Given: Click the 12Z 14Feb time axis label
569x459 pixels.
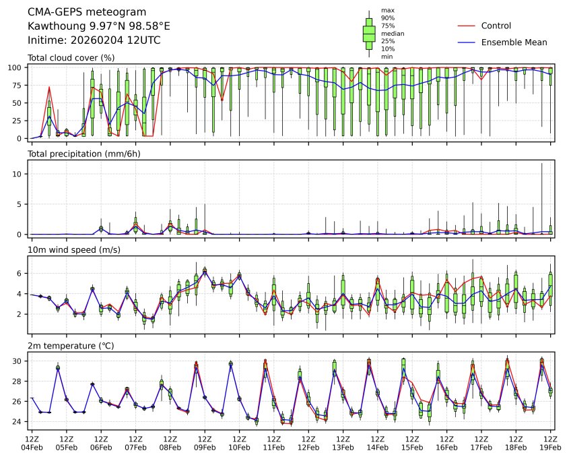Looking at the screenshot, I should point(378,443).
